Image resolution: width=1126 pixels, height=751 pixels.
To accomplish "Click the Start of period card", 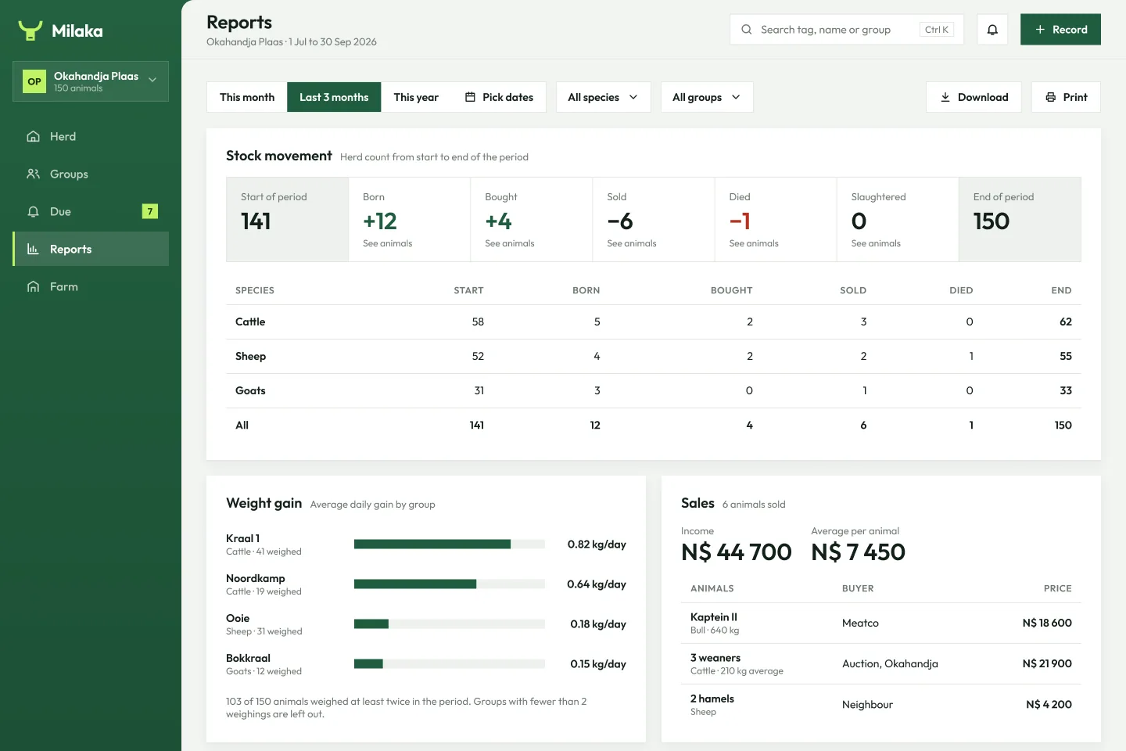I will 288,219.
